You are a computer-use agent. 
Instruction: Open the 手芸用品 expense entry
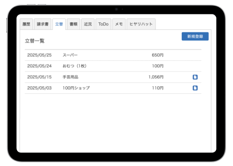(113, 77)
